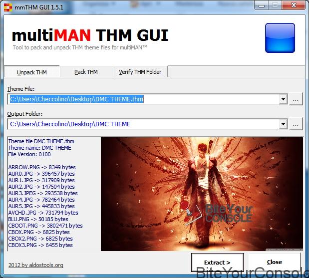309x278 pixels.
Task: Select the 'CBOX.PNG -> 6825 bytes' entry
Action: [x=39, y=232]
